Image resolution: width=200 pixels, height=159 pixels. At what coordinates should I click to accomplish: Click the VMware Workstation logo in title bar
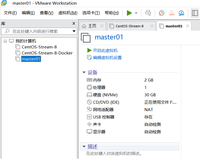(x=4, y=3)
